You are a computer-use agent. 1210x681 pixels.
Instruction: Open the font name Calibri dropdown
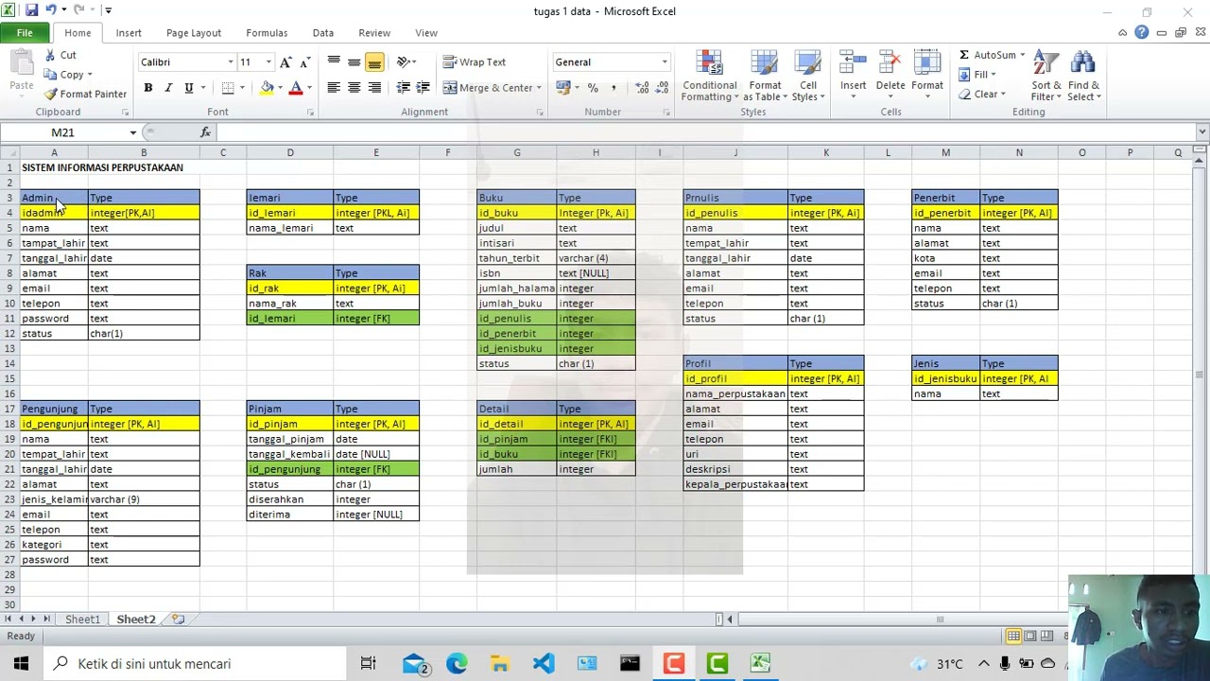230,62
